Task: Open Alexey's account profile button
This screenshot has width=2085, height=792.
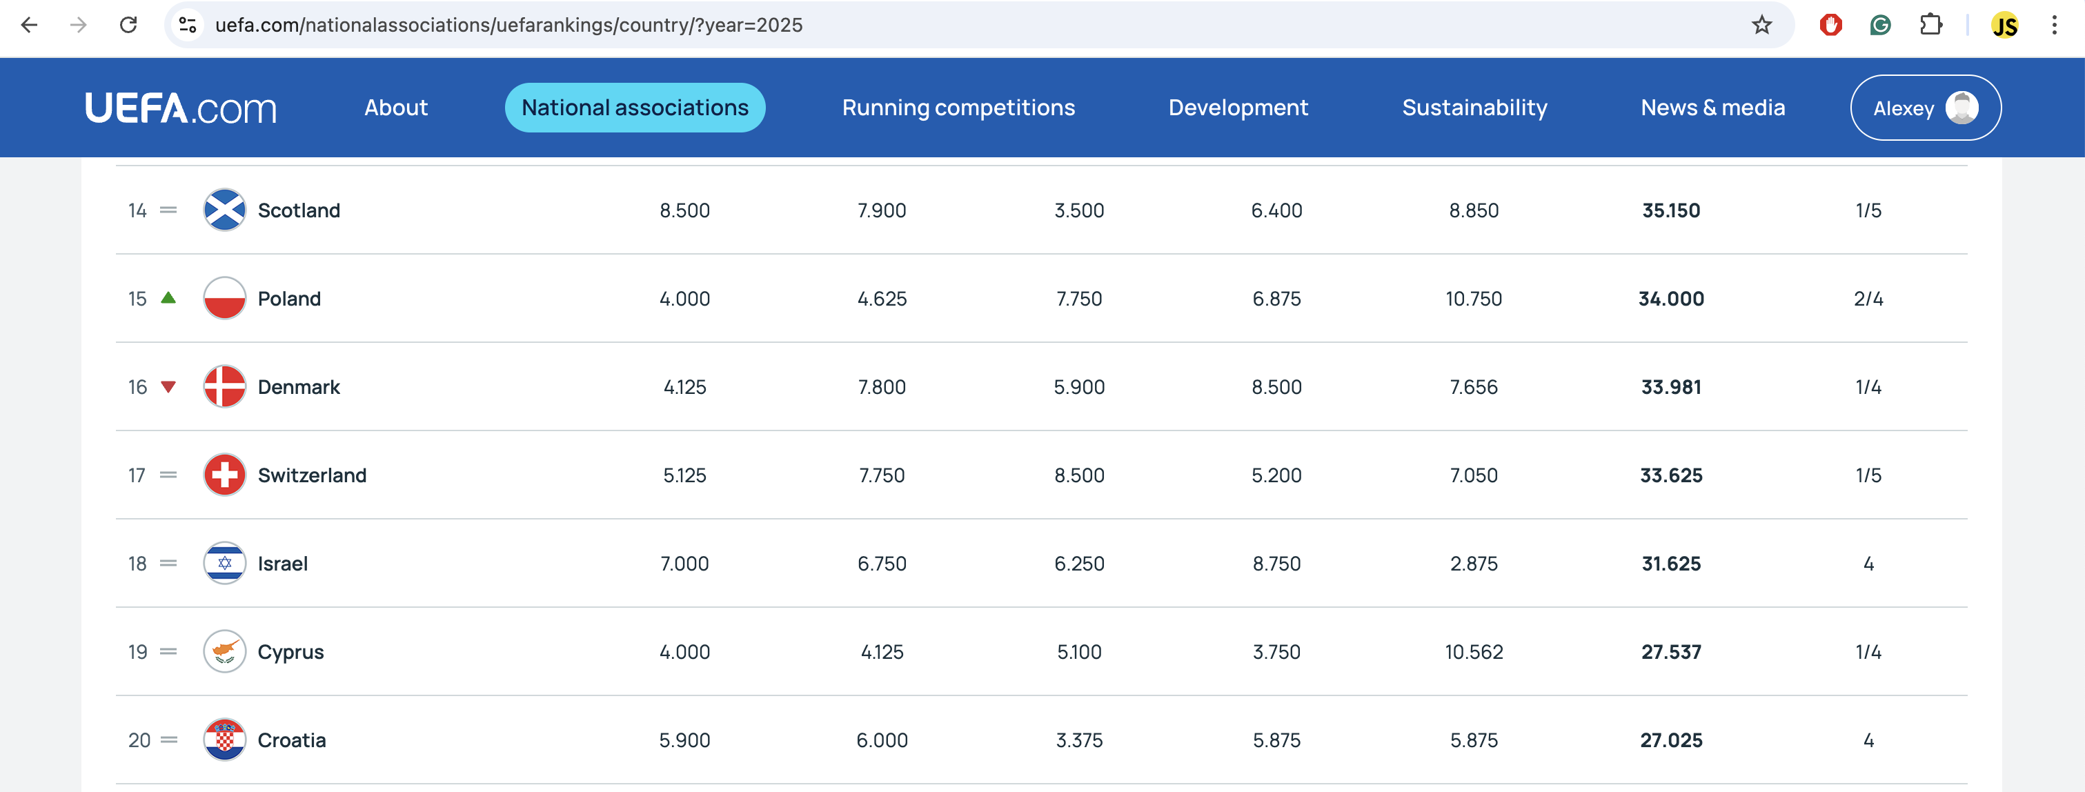Action: point(1925,108)
